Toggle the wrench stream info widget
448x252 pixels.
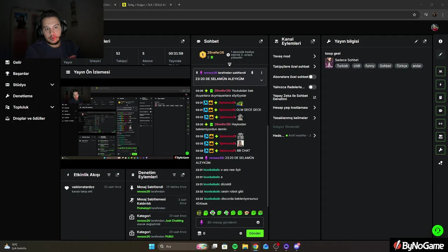[440, 150]
